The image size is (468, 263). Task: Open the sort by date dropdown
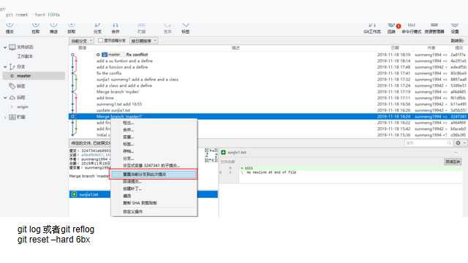coord(144,41)
